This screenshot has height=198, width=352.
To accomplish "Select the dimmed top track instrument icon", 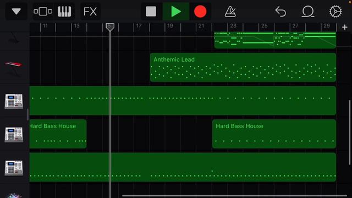I will [14, 38].
